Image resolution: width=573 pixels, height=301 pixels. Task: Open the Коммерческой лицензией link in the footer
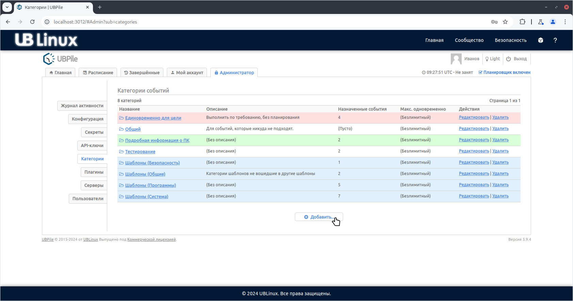(152, 239)
